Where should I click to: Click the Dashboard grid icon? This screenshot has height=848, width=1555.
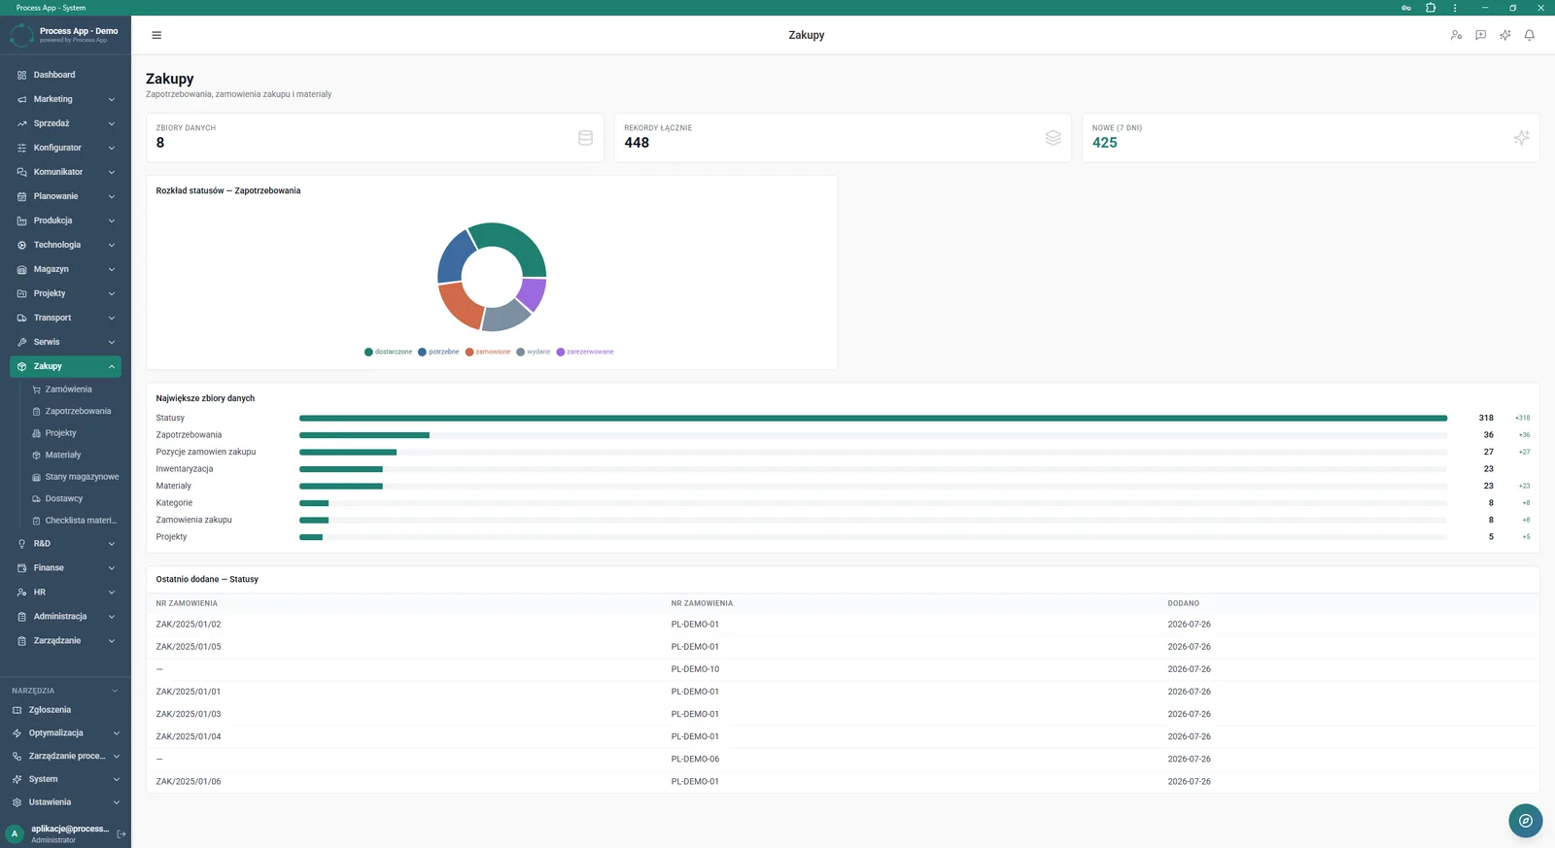tap(21, 75)
